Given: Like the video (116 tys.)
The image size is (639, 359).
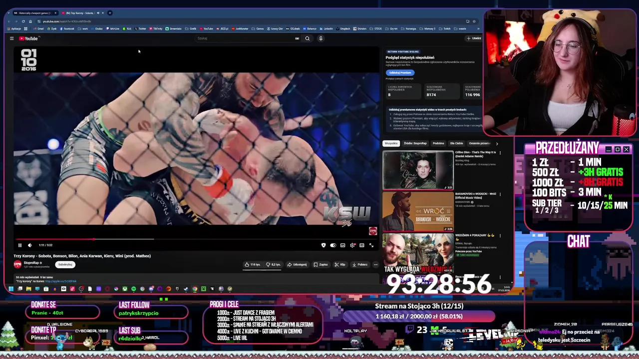Looking at the screenshot, I should (x=253, y=264).
